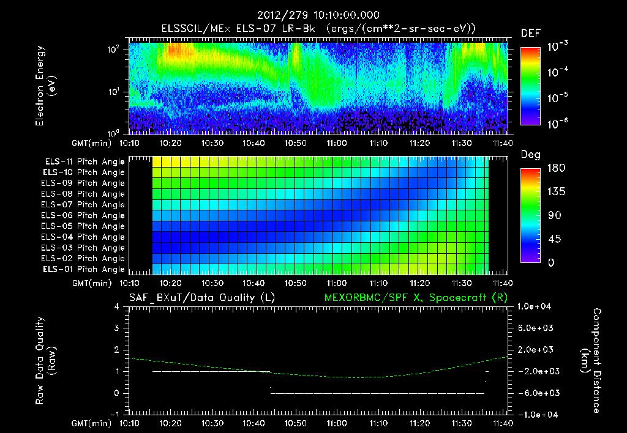Select the 'ELS-09 Pitch Angle' row label
Viewport: 627px width, 433px height.
point(83,183)
